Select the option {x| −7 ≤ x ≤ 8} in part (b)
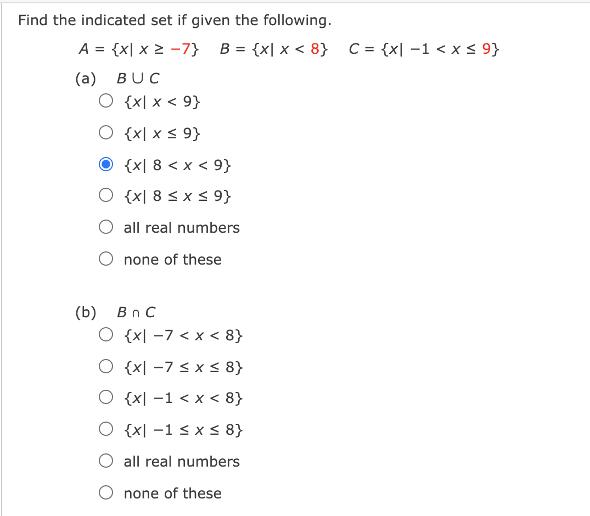Screen dimensions: 590x516 (x=106, y=366)
